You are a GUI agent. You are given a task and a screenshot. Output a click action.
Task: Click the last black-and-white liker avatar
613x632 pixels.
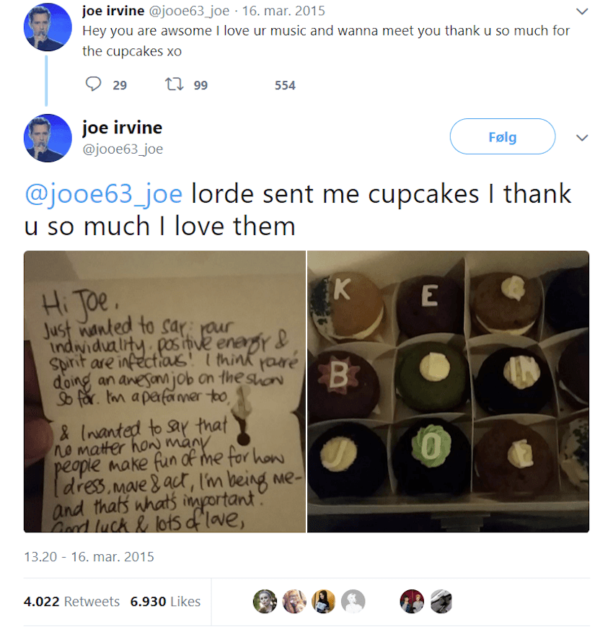(x=441, y=601)
